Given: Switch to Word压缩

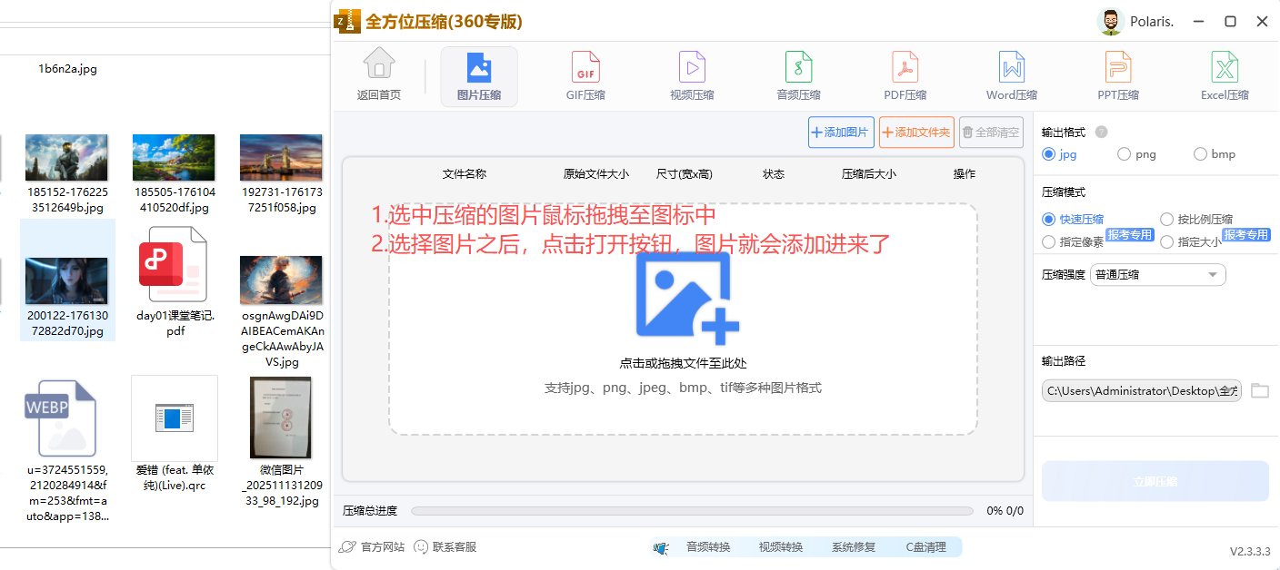Looking at the screenshot, I should click(x=1011, y=76).
